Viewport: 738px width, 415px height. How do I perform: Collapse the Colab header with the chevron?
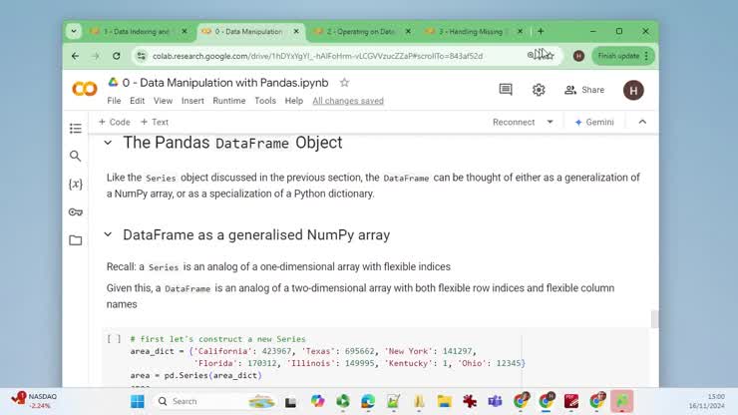[642, 122]
